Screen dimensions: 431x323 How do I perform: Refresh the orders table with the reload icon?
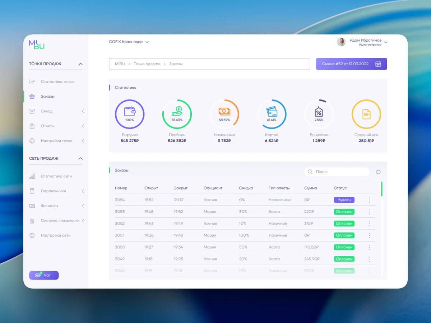point(378,172)
